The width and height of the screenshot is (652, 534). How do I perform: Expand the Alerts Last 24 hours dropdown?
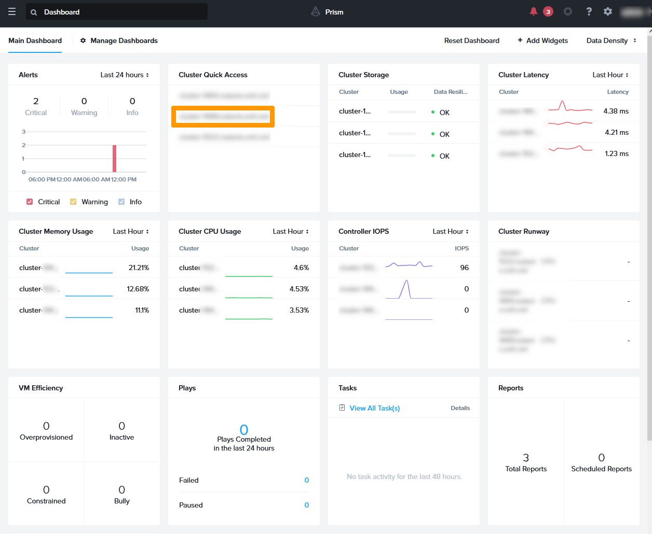pos(125,75)
